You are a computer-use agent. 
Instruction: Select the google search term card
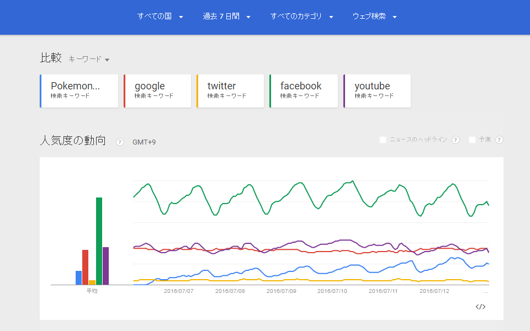click(x=157, y=91)
